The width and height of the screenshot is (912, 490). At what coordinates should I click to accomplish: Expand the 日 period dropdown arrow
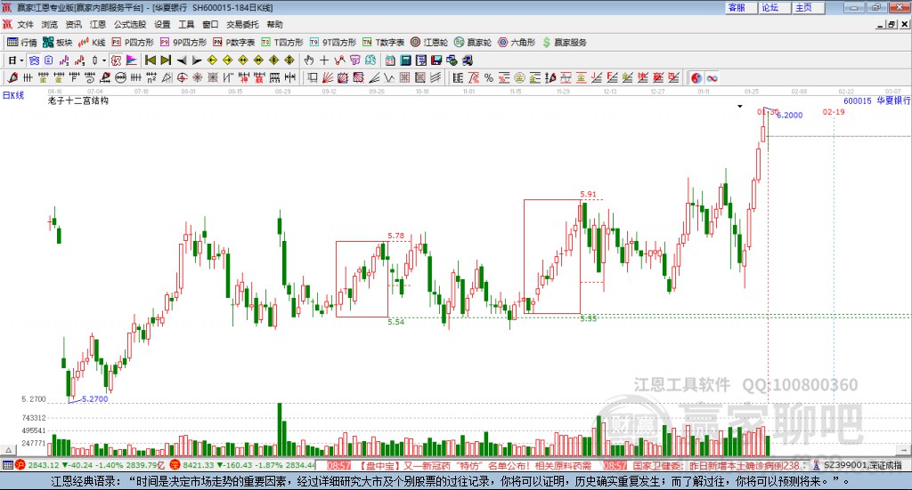point(21,60)
